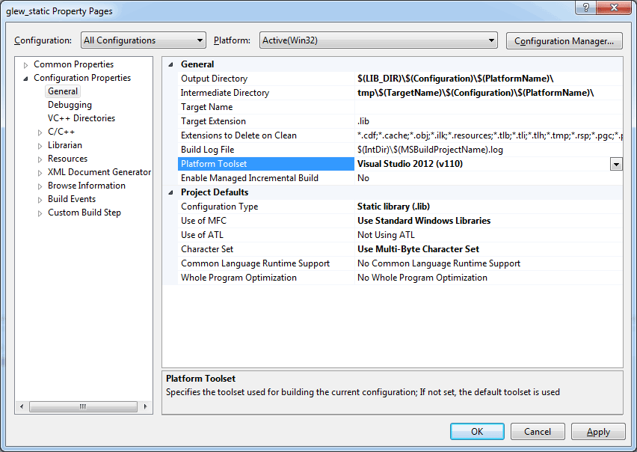Collapse the Project Defaults property group
The image size is (637, 452).
pos(170,192)
